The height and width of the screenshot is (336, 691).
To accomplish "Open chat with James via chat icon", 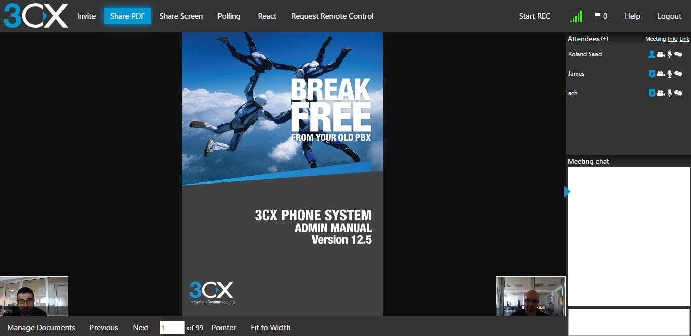I will (678, 74).
